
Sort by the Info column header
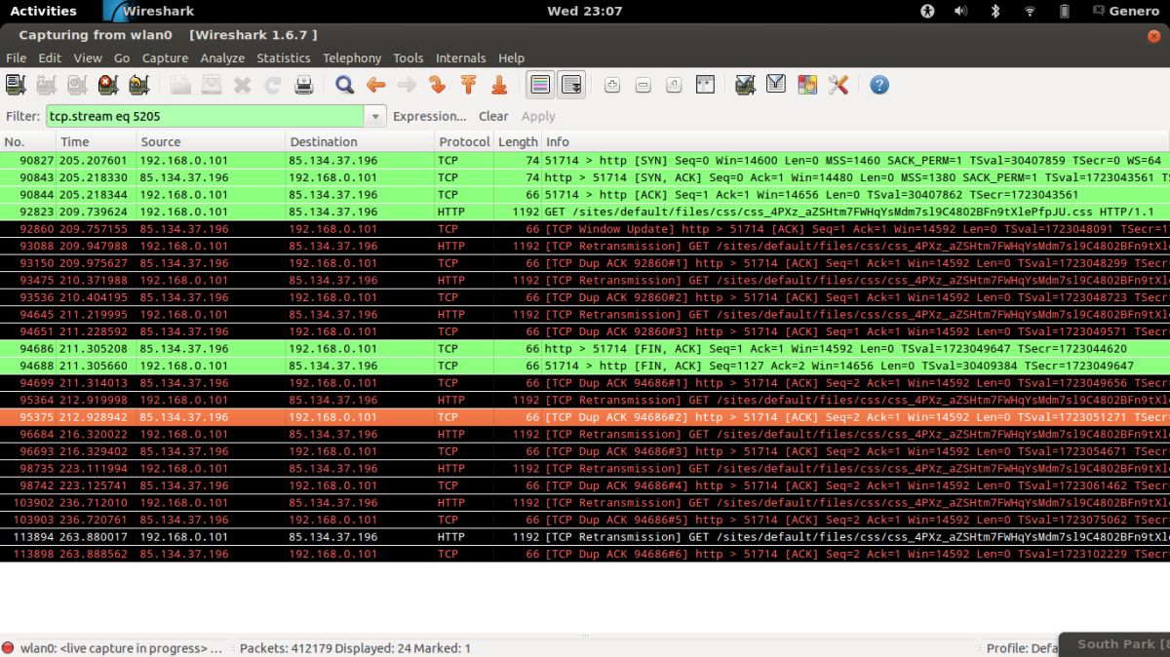(x=856, y=141)
